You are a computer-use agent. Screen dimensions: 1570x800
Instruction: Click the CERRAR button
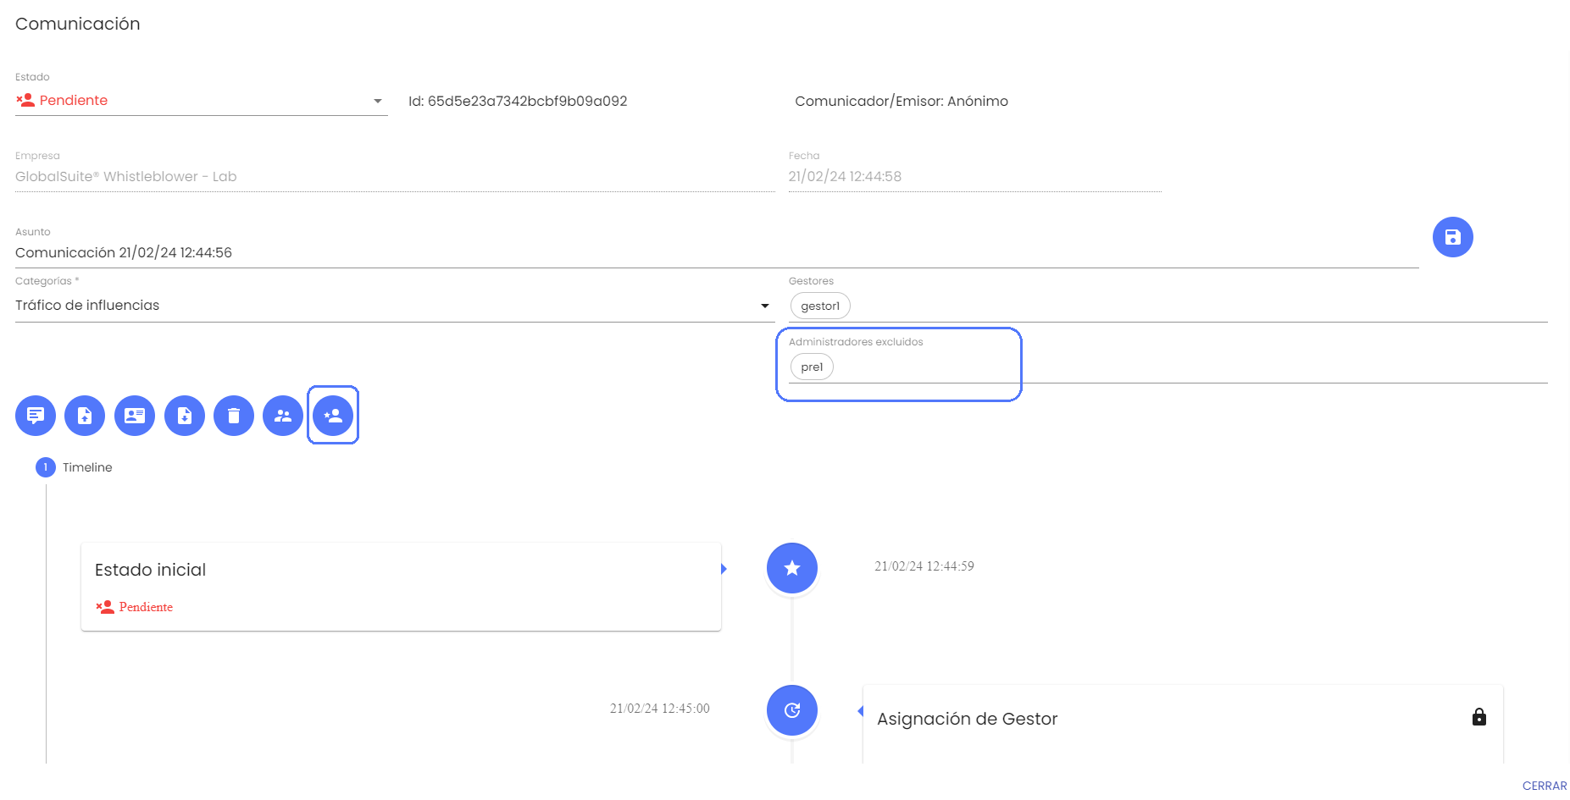click(1544, 786)
